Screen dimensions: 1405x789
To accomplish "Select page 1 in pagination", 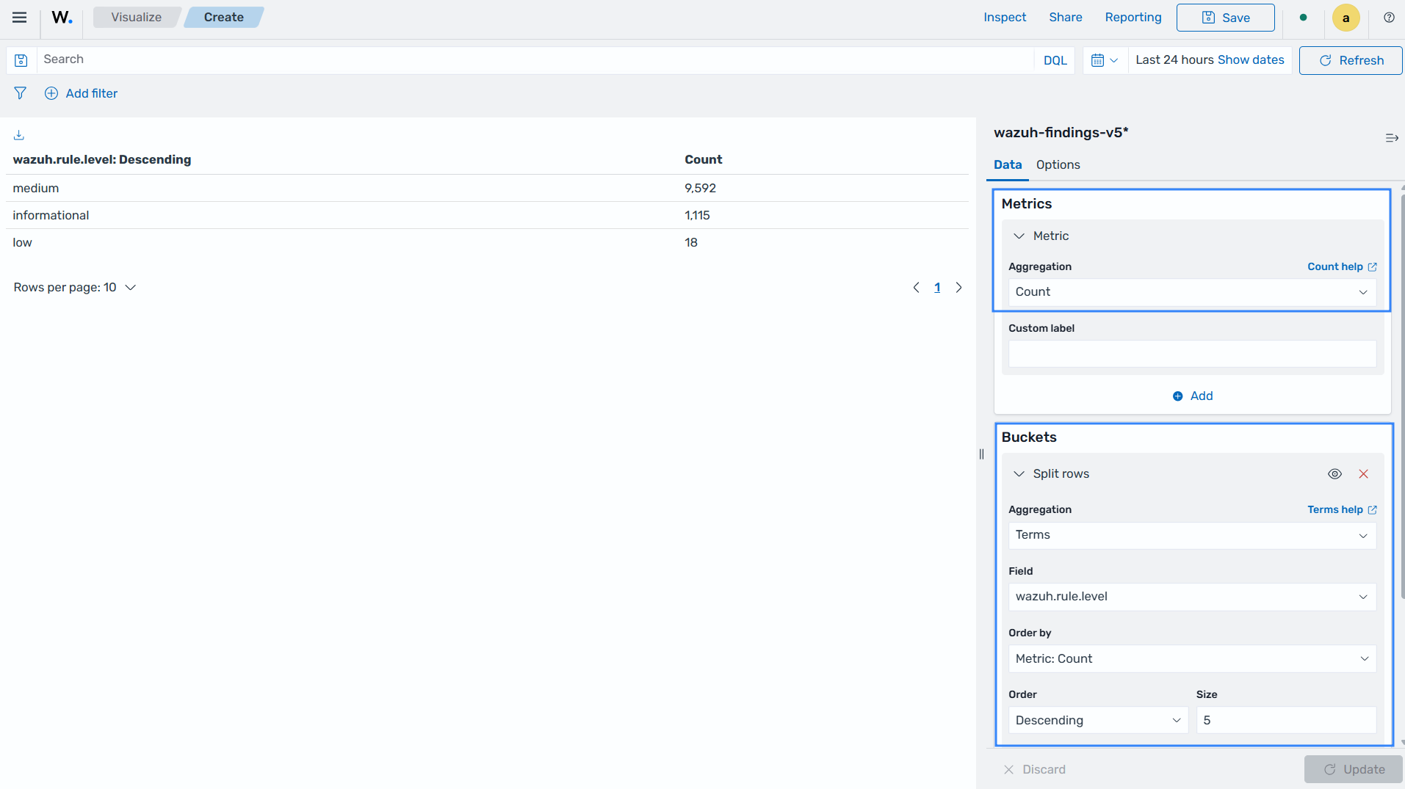I will [x=937, y=288].
